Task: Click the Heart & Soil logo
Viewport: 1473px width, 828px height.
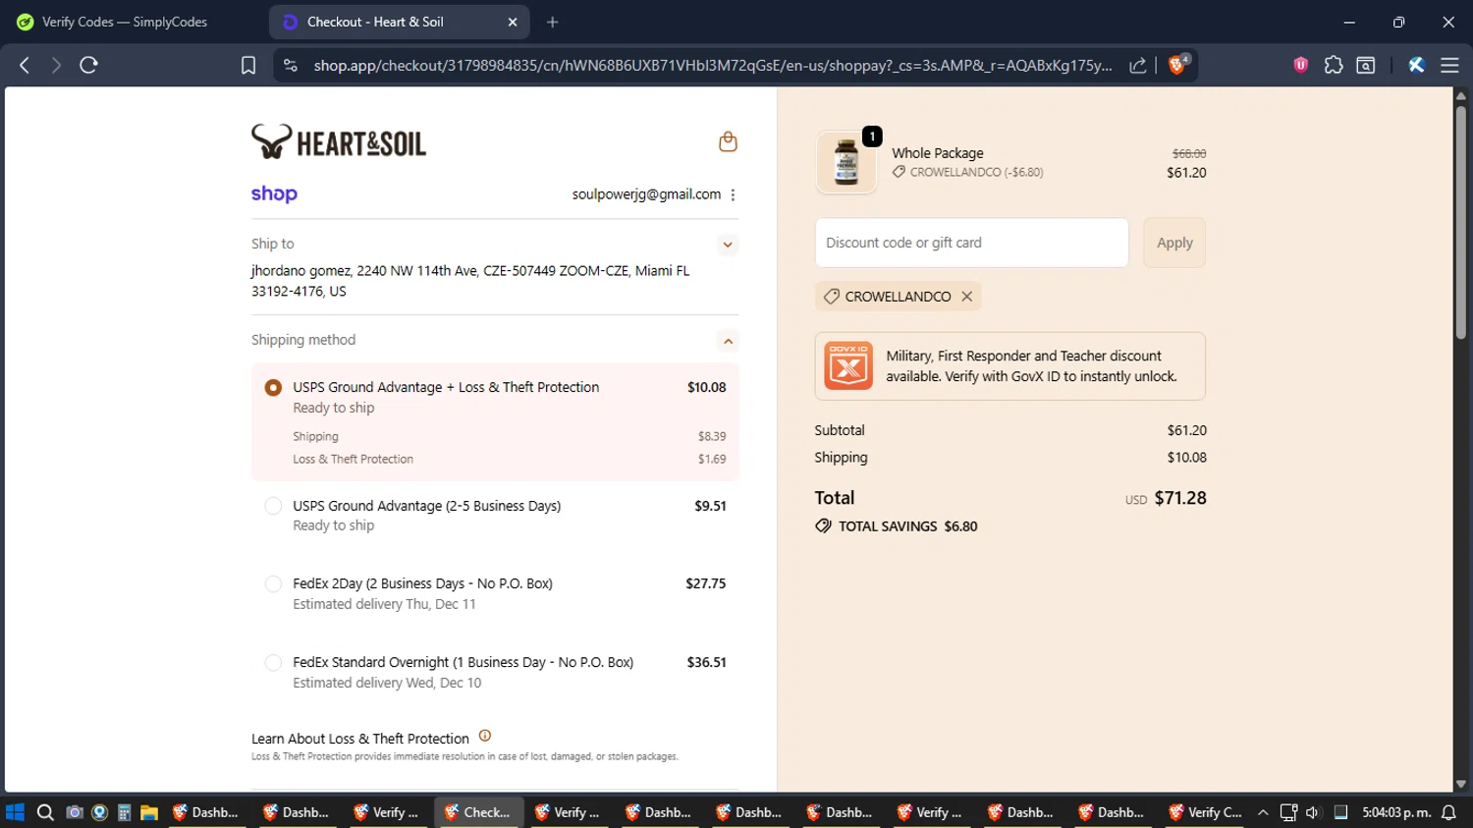Action: [339, 142]
